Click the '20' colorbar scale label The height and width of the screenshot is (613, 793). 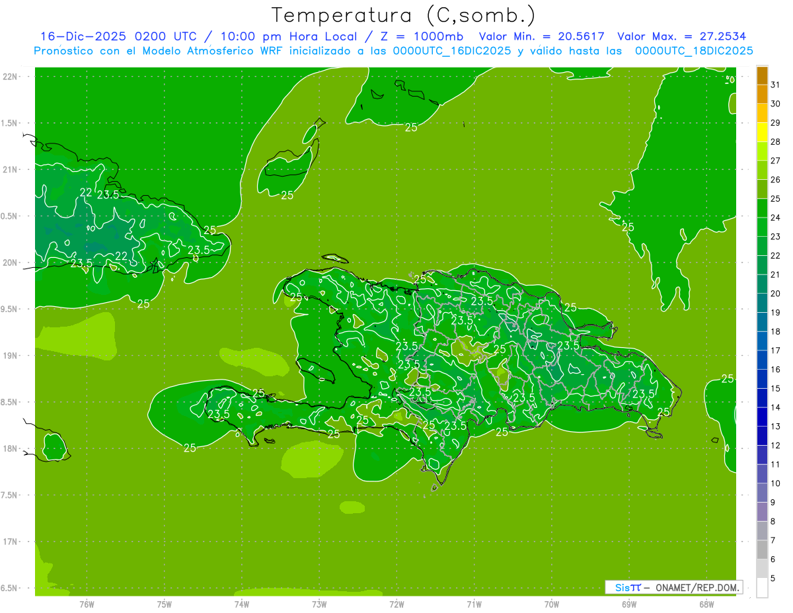click(775, 294)
